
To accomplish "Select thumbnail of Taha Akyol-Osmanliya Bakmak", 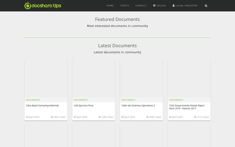I will click(46, 78).
